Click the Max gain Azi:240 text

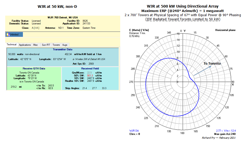[225, 134]
